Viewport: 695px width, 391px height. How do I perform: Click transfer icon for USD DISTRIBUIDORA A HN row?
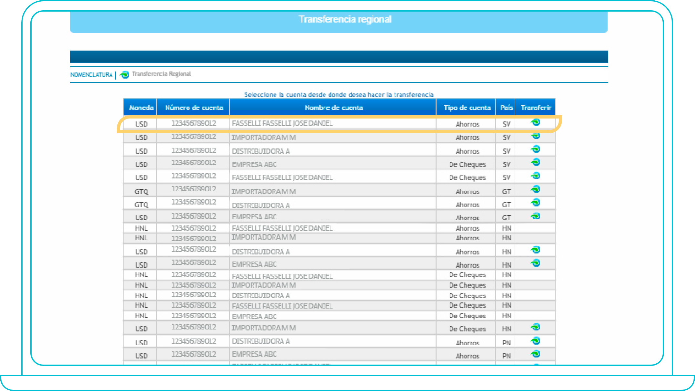(536, 250)
